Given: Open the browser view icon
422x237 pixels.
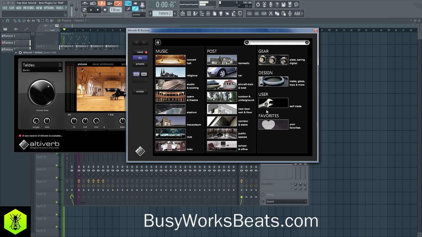Looking at the screenshot, I should [x=202, y=13].
